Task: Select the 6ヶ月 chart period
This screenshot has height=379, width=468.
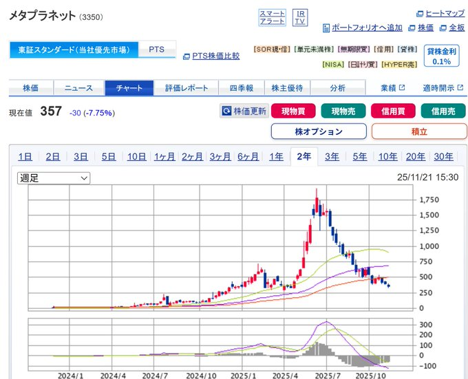Action: click(x=248, y=157)
